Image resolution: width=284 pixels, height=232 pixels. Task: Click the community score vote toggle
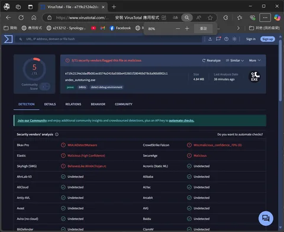click(x=45, y=86)
